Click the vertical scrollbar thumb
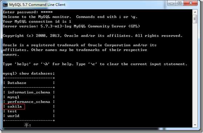The width and height of the screenshot is (203, 133). 195,19
